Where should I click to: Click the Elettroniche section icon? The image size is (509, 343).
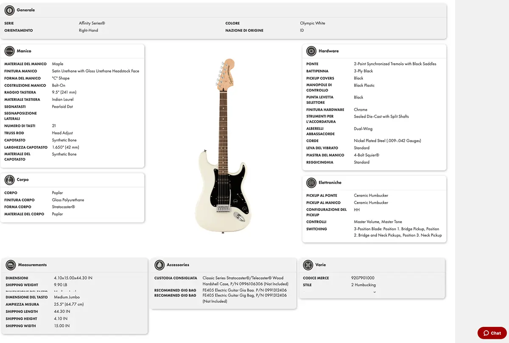311,183
